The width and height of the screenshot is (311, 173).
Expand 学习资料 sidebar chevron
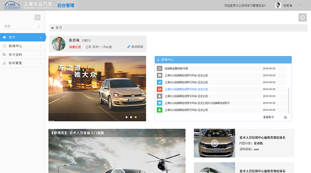[x=40, y=55]
